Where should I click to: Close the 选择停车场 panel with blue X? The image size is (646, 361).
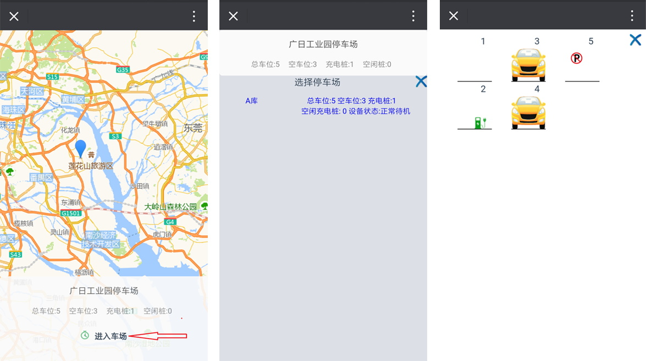point(421,81)
